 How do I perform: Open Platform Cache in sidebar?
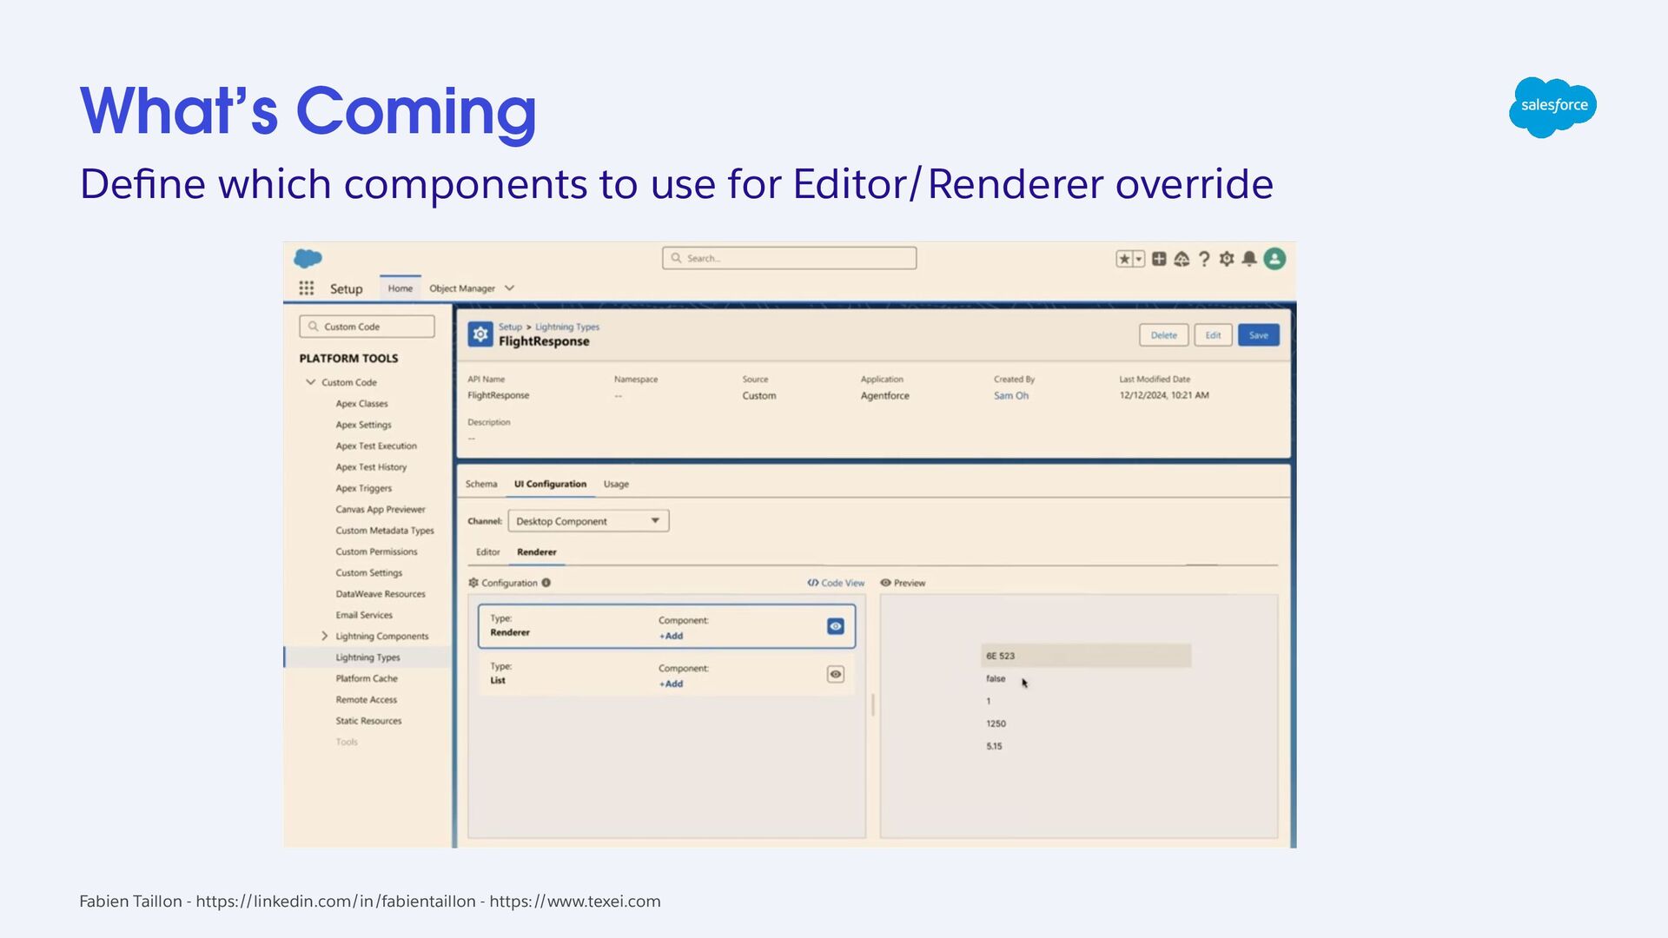tap(367, 678)
